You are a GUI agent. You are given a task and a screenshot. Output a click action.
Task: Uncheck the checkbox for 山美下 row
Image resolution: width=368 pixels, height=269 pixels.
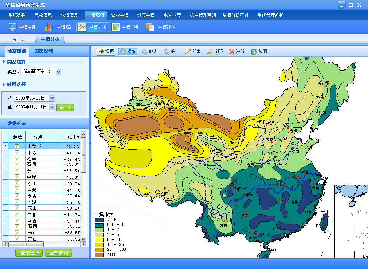tap(17, 146)
